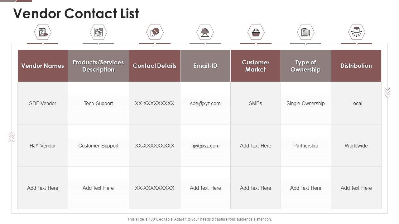Click the phone contact hexagon icon

155,32
